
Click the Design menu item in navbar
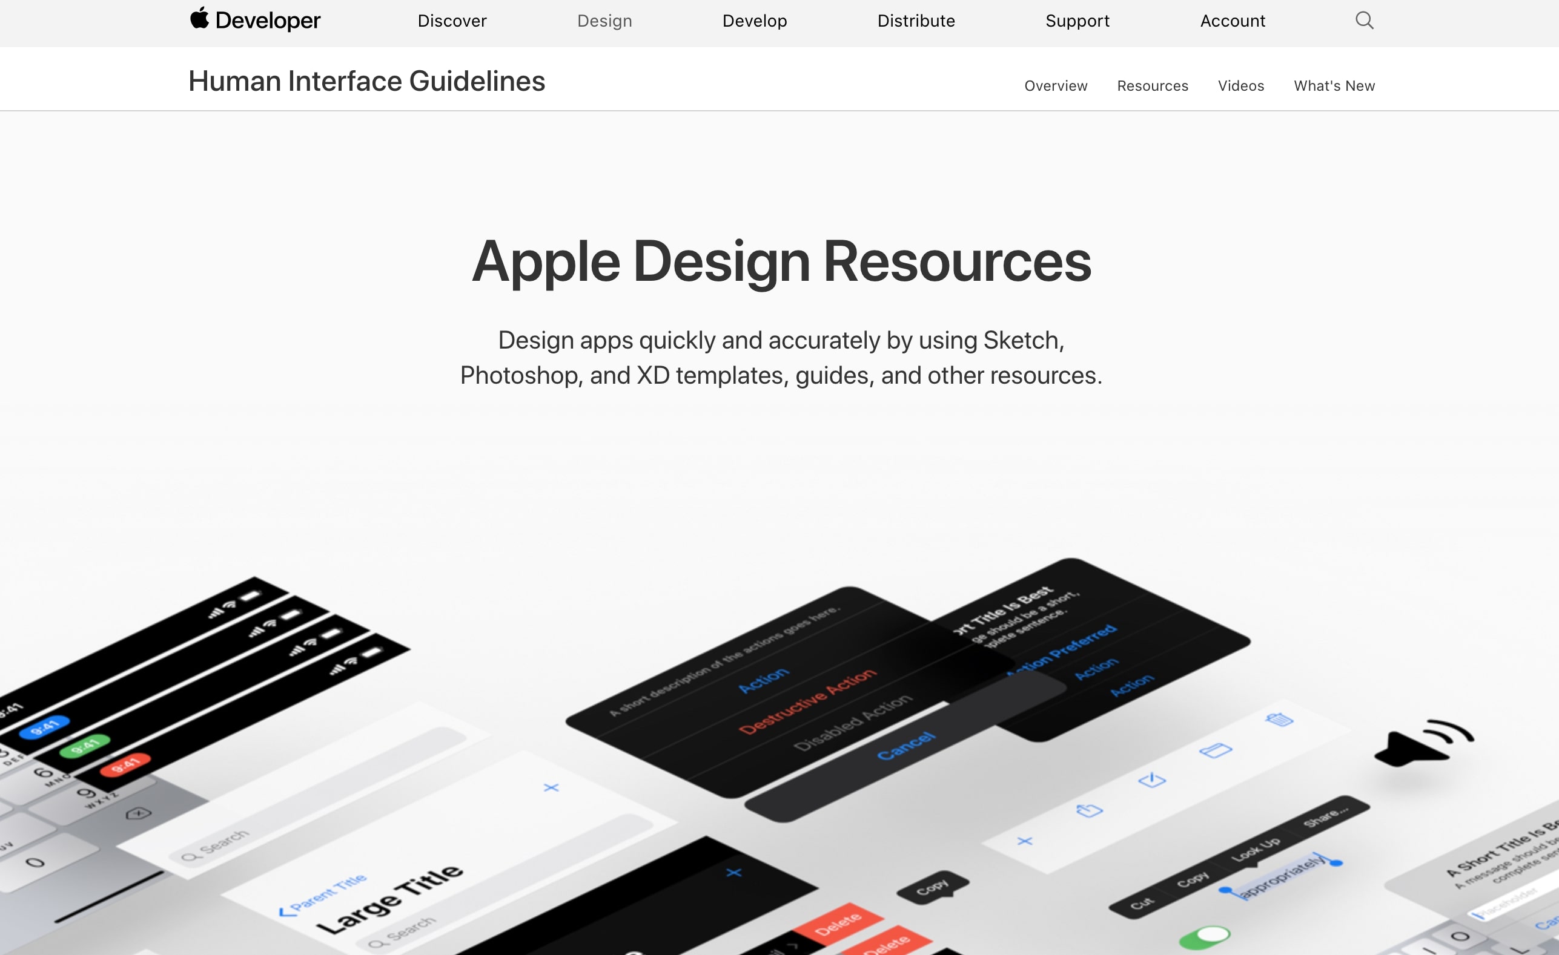point(603,19)
